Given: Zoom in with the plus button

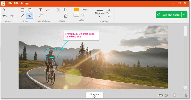Looking at the screenshot, I should (186, 95).
